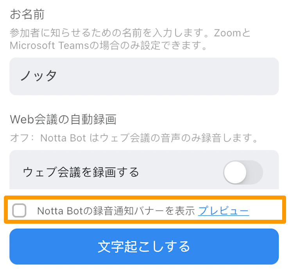Focus the お名前 field containing ノッタ
The height and width of the screenshot is (274, 290).
(x=144, y=76)
